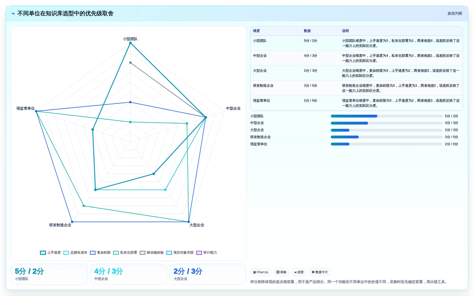
Task: Toggle the 总拥有成本 legend series
Action: click(75, 253)
